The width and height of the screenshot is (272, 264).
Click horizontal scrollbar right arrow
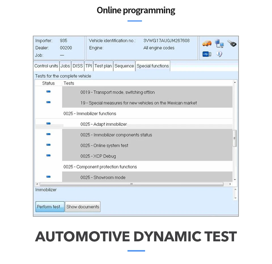tap(230, 184)
